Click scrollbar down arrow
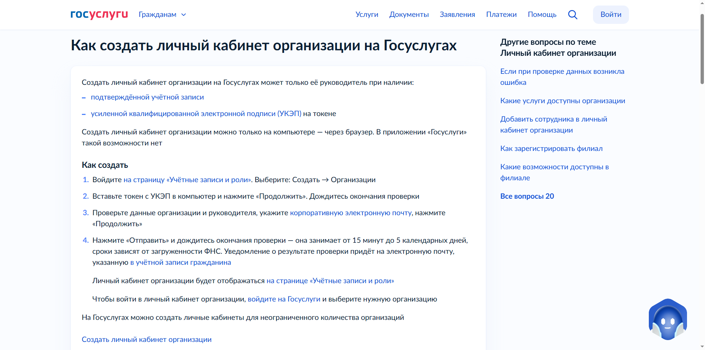 pos(702,346)
